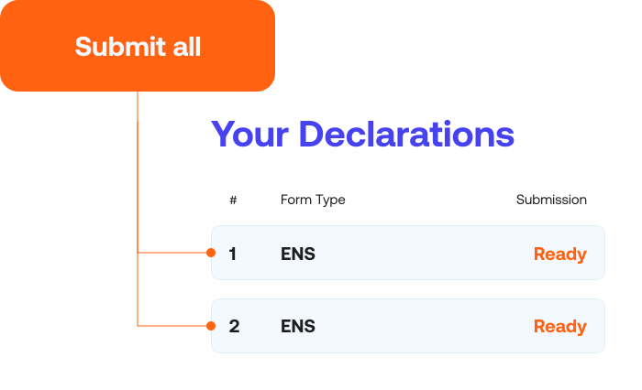
Task: Click ENS form type in first row
Action: 298,254
